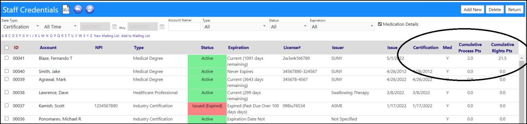Sort by Cumulative Rights Pts header

click(x=502, y=48)
